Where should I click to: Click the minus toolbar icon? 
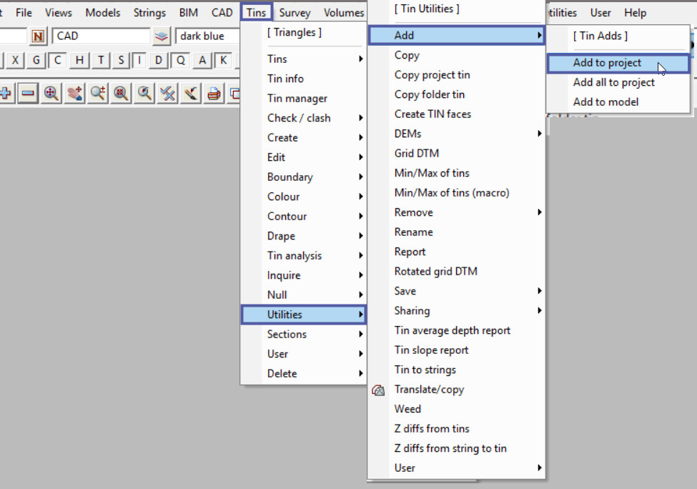(27, 93)
